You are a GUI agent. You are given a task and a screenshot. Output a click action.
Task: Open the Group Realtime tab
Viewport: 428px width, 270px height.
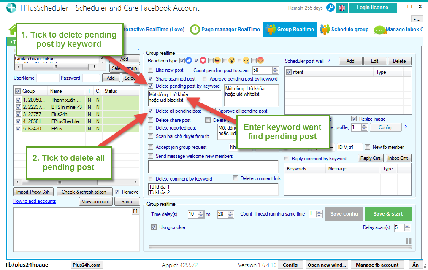pyautogui.click(x=290, y=30)
